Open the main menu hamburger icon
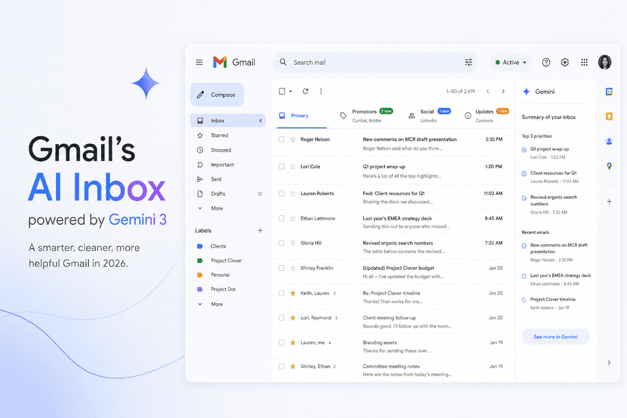The width and height of the screenshot is (627, 418). click(x=199, y=62)
